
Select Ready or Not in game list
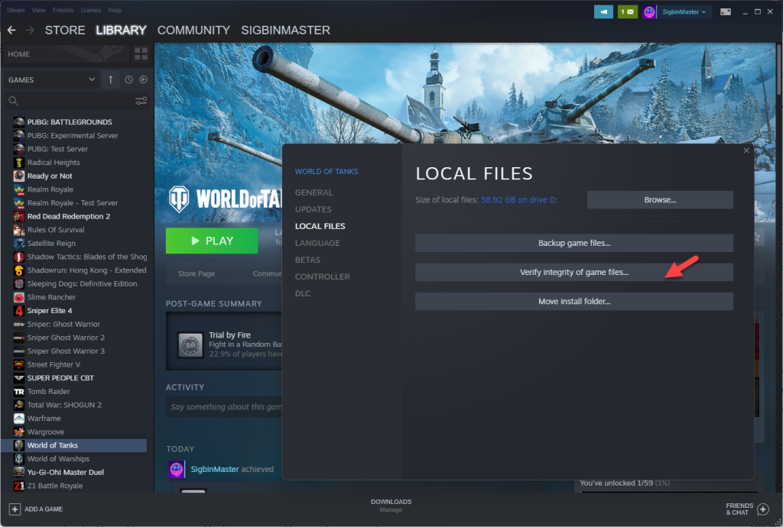50,176
